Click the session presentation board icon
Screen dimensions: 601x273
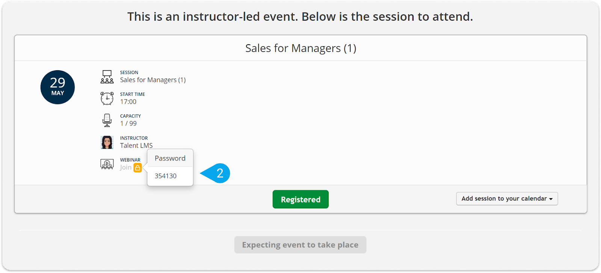tap(107, 76)
